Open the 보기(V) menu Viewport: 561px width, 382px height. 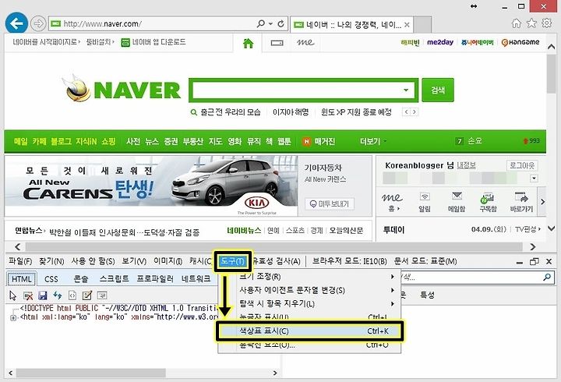click(x=134, y=261)
